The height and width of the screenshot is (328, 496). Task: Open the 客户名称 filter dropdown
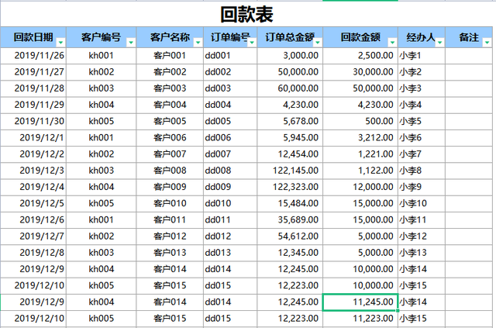[198, 43]
